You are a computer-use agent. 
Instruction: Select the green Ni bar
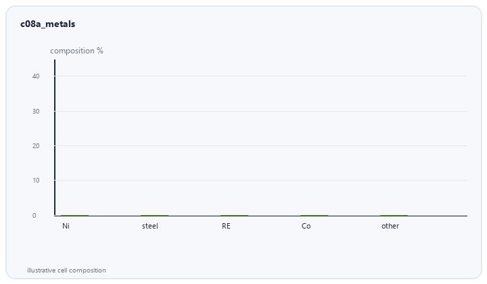click(x=75, y=215)
